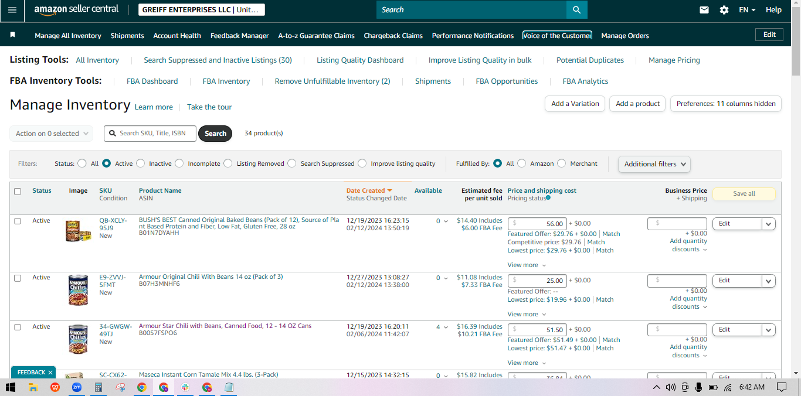
Task: Open Shipments in top navigation
Action: pyautogui.click(x=127, y=36)
